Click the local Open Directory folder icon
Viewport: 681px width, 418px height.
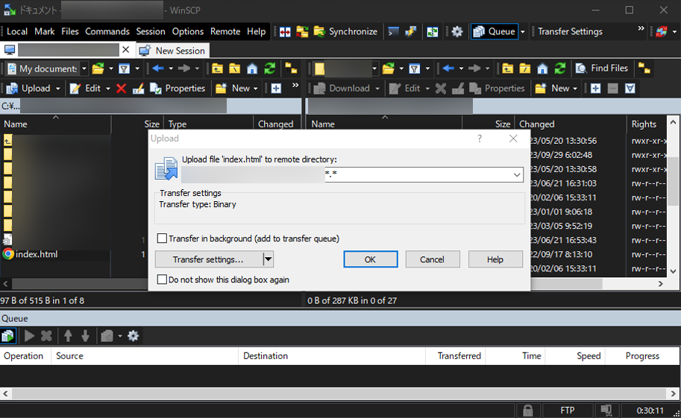click(x=98, y=69)
